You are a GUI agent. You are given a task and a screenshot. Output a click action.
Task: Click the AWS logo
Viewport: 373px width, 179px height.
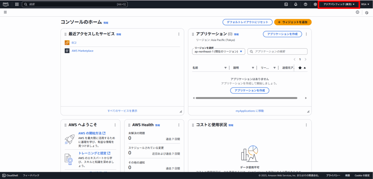click(x=6, y=4)
